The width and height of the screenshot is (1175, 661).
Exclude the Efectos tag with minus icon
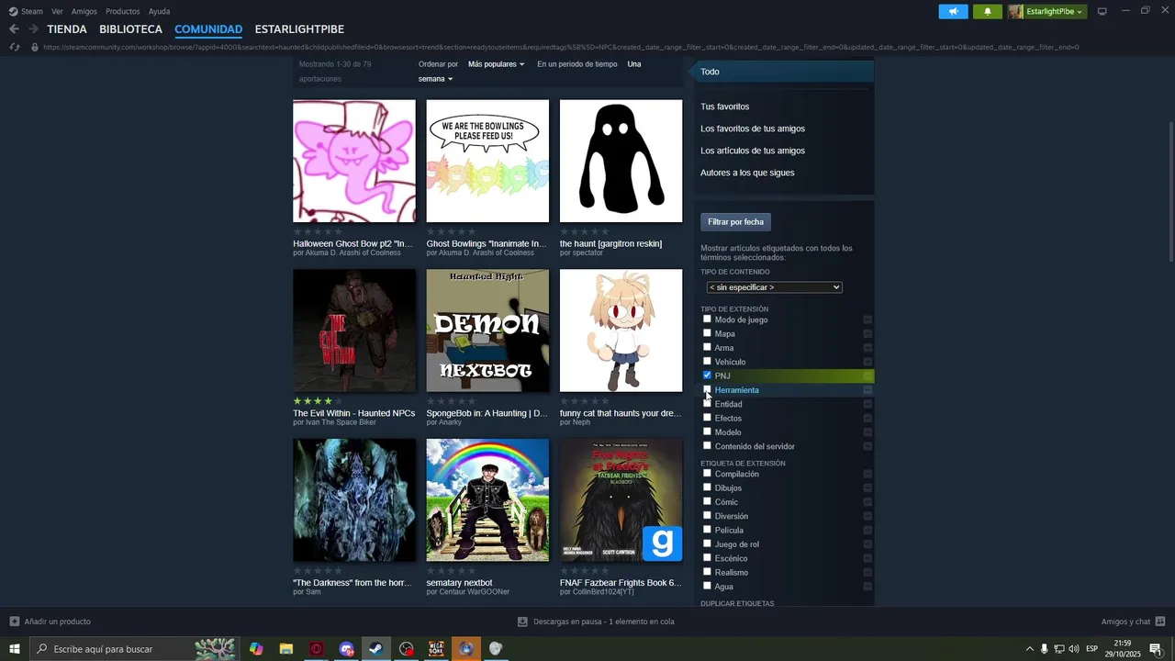[x=867, y=419]
